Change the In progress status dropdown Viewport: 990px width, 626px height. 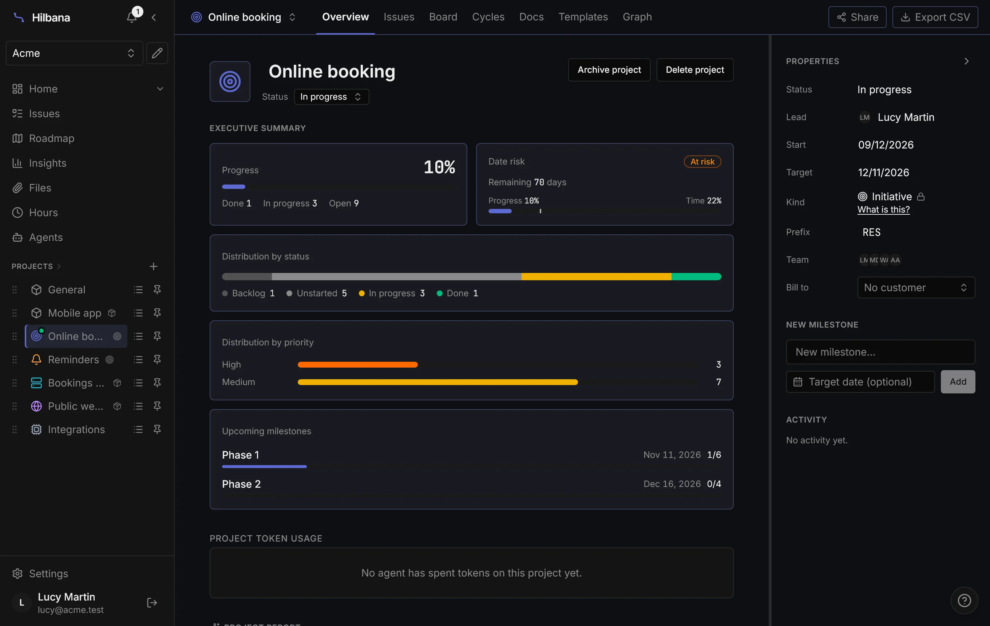pyautogui.click(x=331, y=96)
